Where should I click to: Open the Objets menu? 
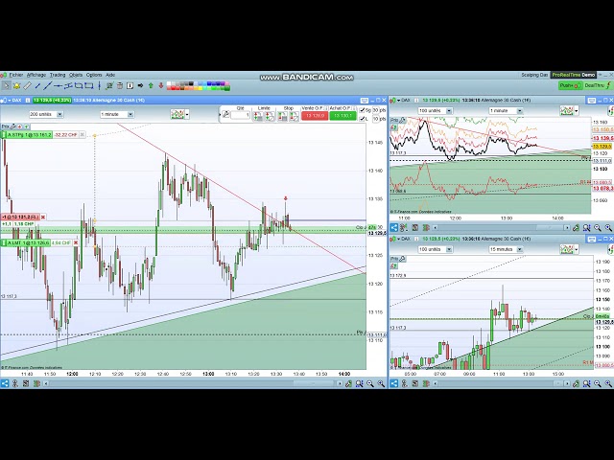76,75
